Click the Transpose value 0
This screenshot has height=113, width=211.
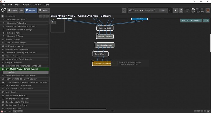154,10
